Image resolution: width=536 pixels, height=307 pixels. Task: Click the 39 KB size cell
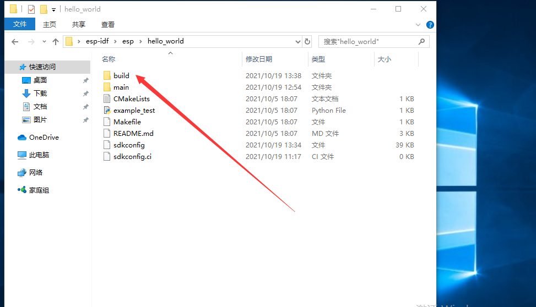pyautogui.click(x=405, y=145)
